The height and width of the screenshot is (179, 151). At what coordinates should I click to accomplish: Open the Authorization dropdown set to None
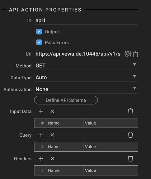(86, 89)
